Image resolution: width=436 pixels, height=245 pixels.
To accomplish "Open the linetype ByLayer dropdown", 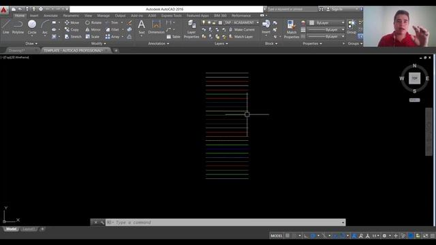I will (x=326, y=36).
